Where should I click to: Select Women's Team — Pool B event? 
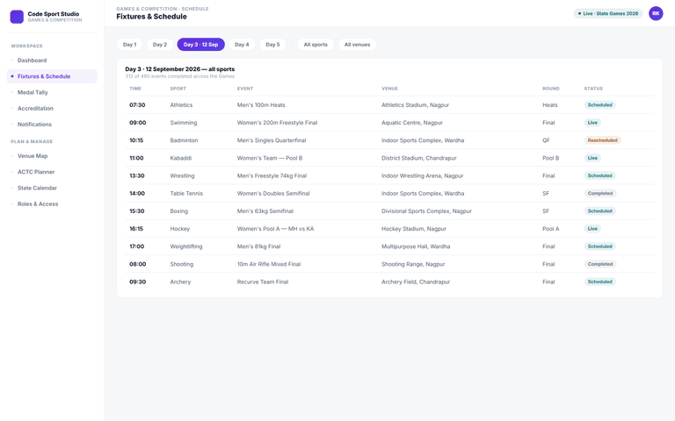270,158
